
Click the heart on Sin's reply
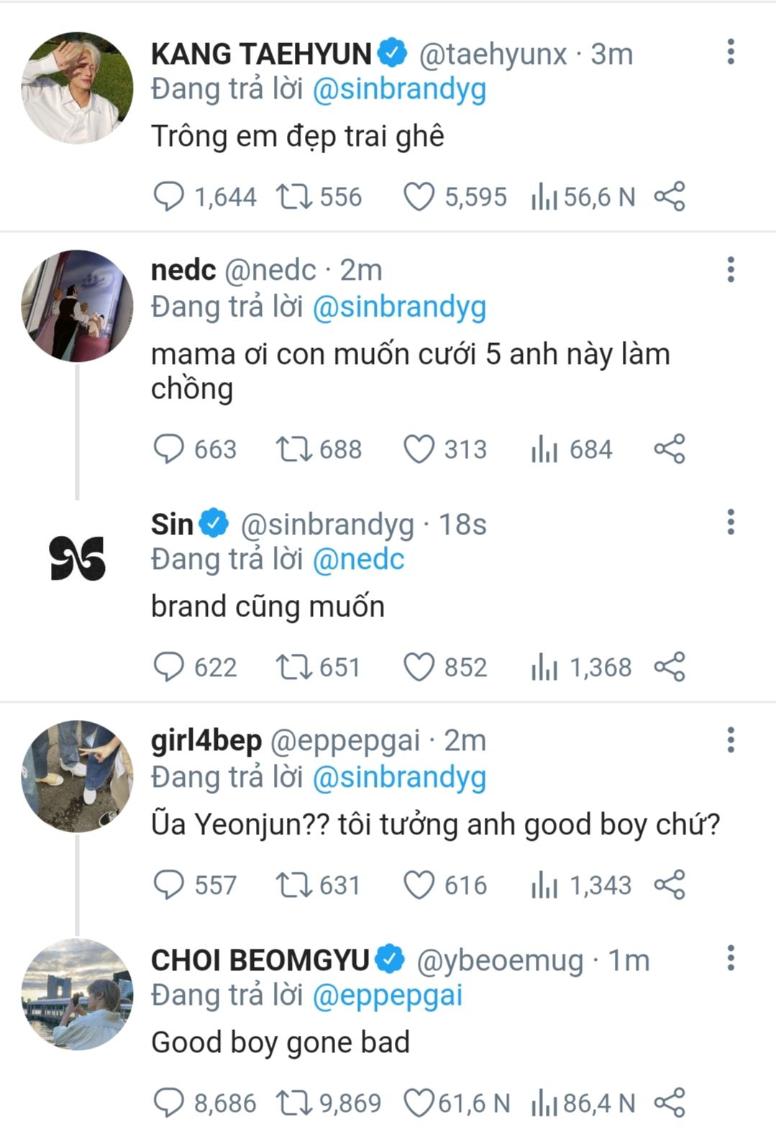click(x=419, y=667)
